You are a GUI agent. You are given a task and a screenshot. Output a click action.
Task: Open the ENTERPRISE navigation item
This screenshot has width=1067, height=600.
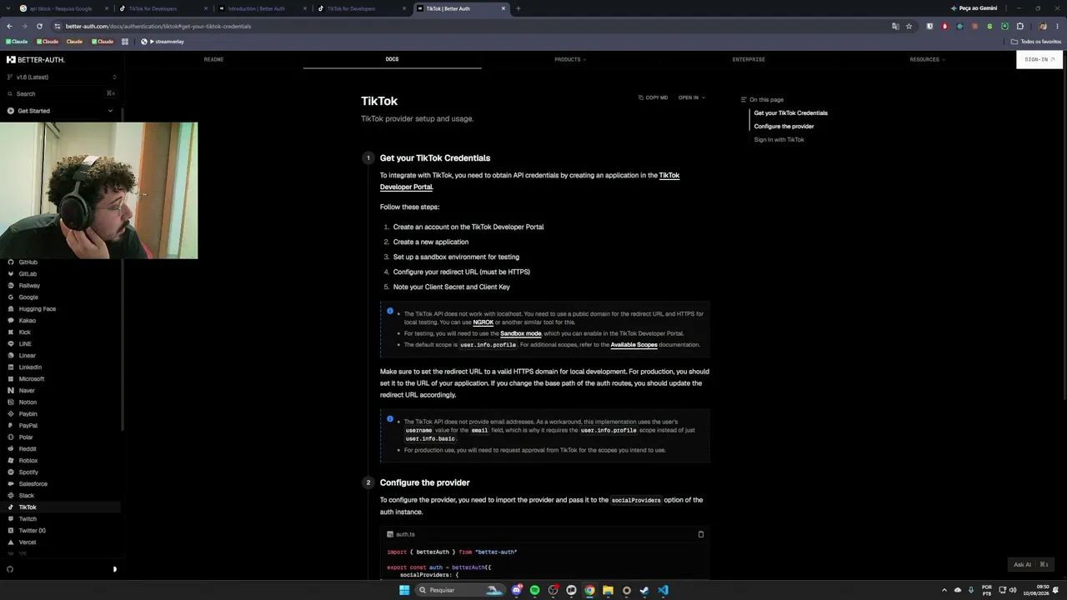749,59
